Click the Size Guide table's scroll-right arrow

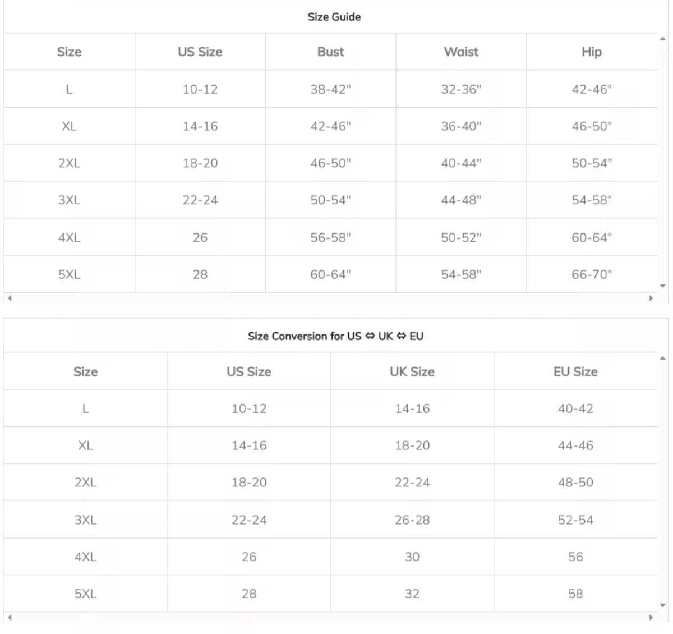coord(651,298)
